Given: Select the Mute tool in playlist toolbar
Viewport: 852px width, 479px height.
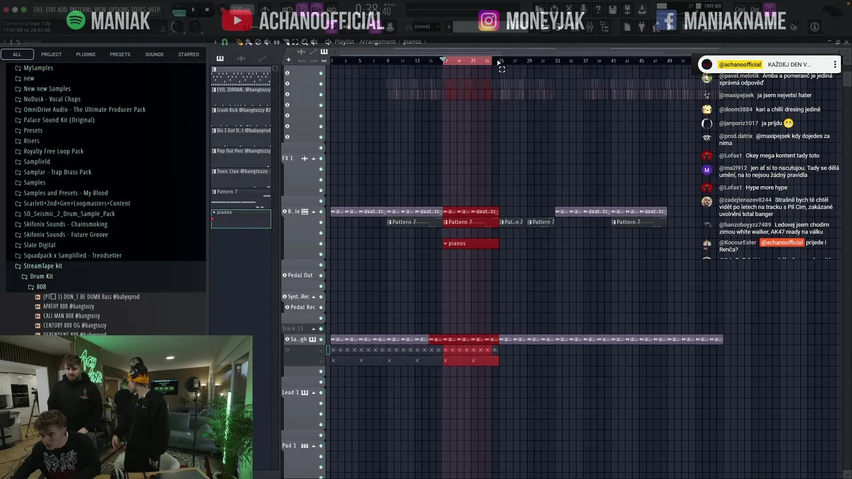Looking at the screenshot, I should (267, 42).
